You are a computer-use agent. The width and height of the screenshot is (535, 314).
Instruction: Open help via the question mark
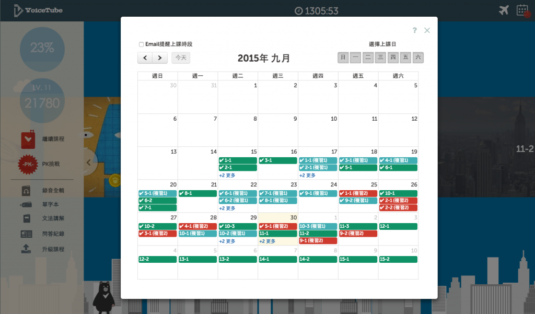[414, 30]
